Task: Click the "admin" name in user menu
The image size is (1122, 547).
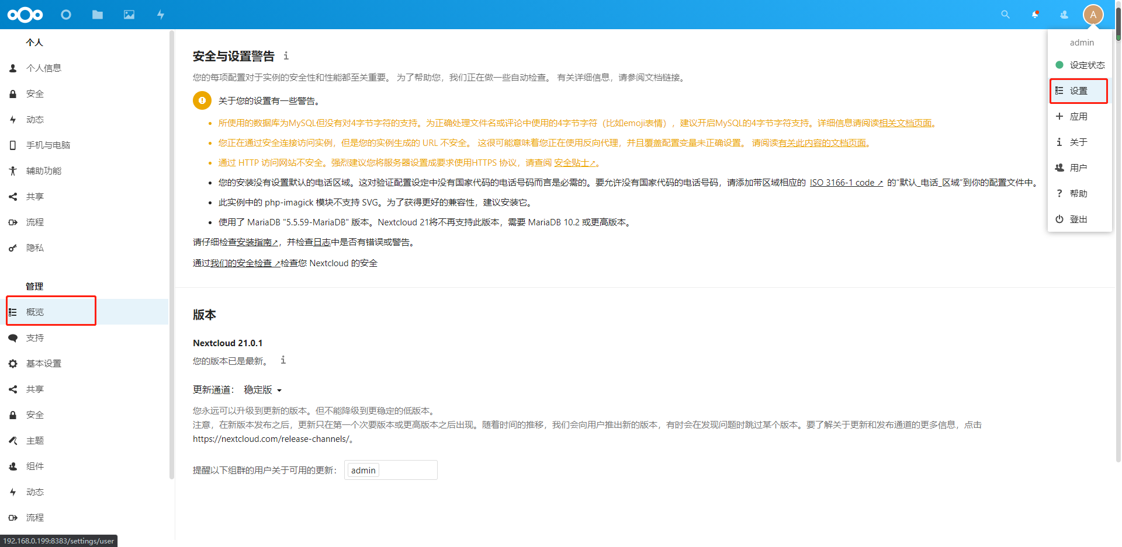Action: (x=1082, y=43)
